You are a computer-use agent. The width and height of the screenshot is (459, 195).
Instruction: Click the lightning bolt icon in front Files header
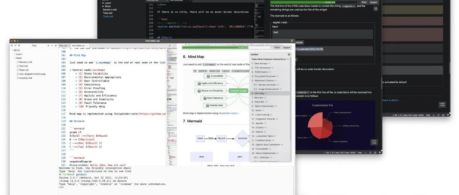56,45
